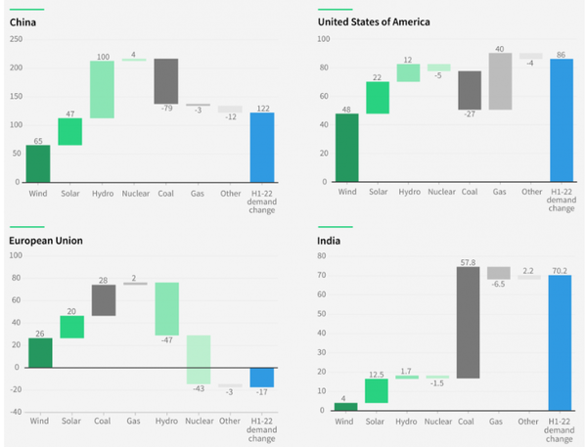Click European Union Nuclear bar showing -43
Screen dimensions: 587x447
point(198,359)
